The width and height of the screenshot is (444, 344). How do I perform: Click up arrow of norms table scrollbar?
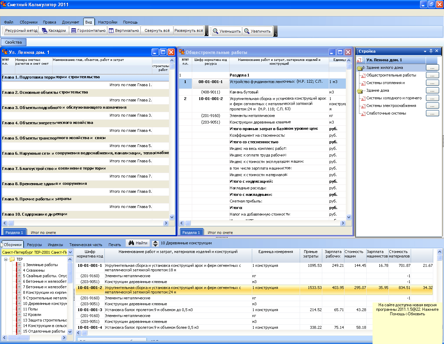[440, 252]
